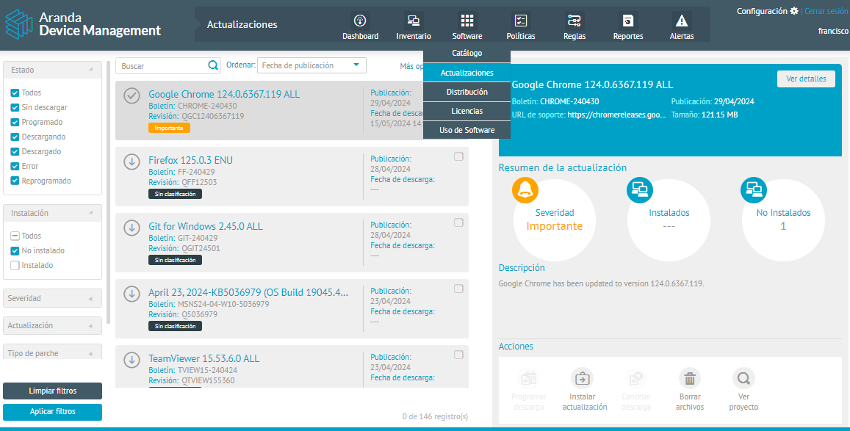Click the TeamViewer download arrow icon

(x=132, y=360)
